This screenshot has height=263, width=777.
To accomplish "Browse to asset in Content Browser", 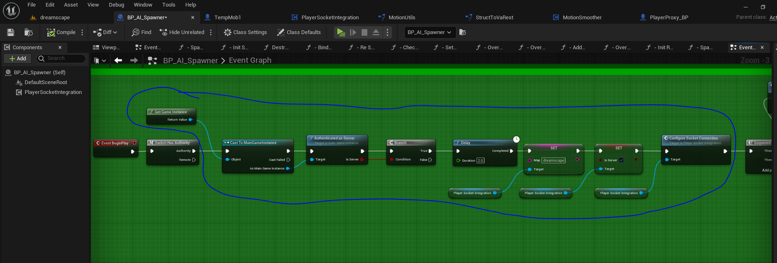I will coord(28,32).
